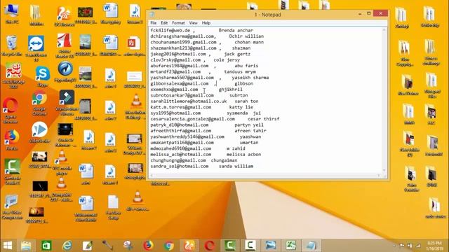Click the line starting with jakeg2016@hotmail.com
The image size is (449, 252).
click(200, 54)
